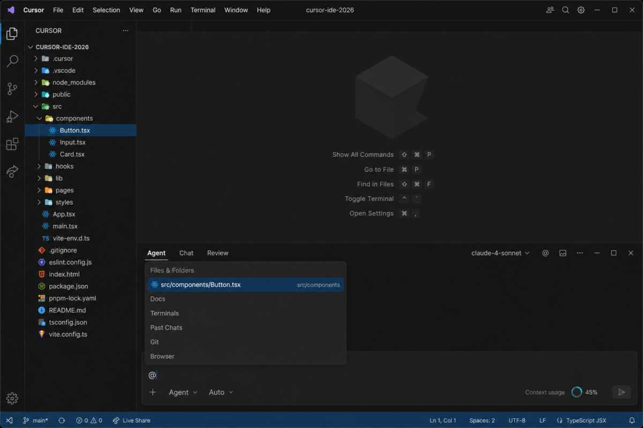Click the TypeScript JSX language mode

click(581, 421)
